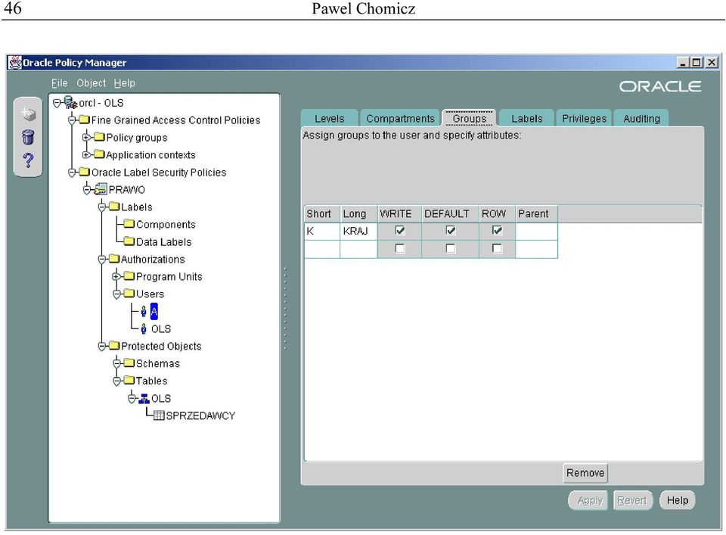
Task: Click the Help button at bottom right
Action: pos(678,500)
